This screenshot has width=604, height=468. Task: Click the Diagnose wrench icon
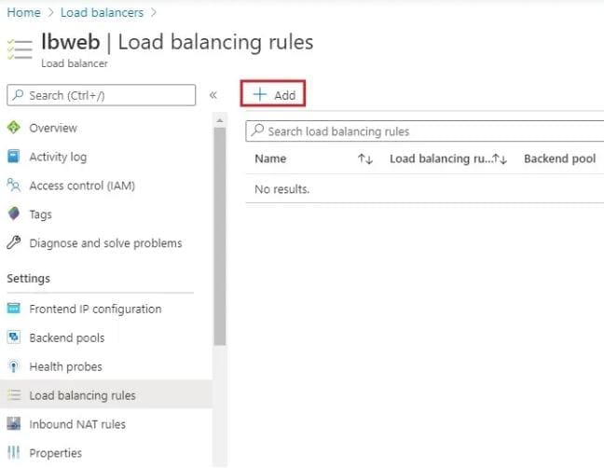tap(13, 242)
